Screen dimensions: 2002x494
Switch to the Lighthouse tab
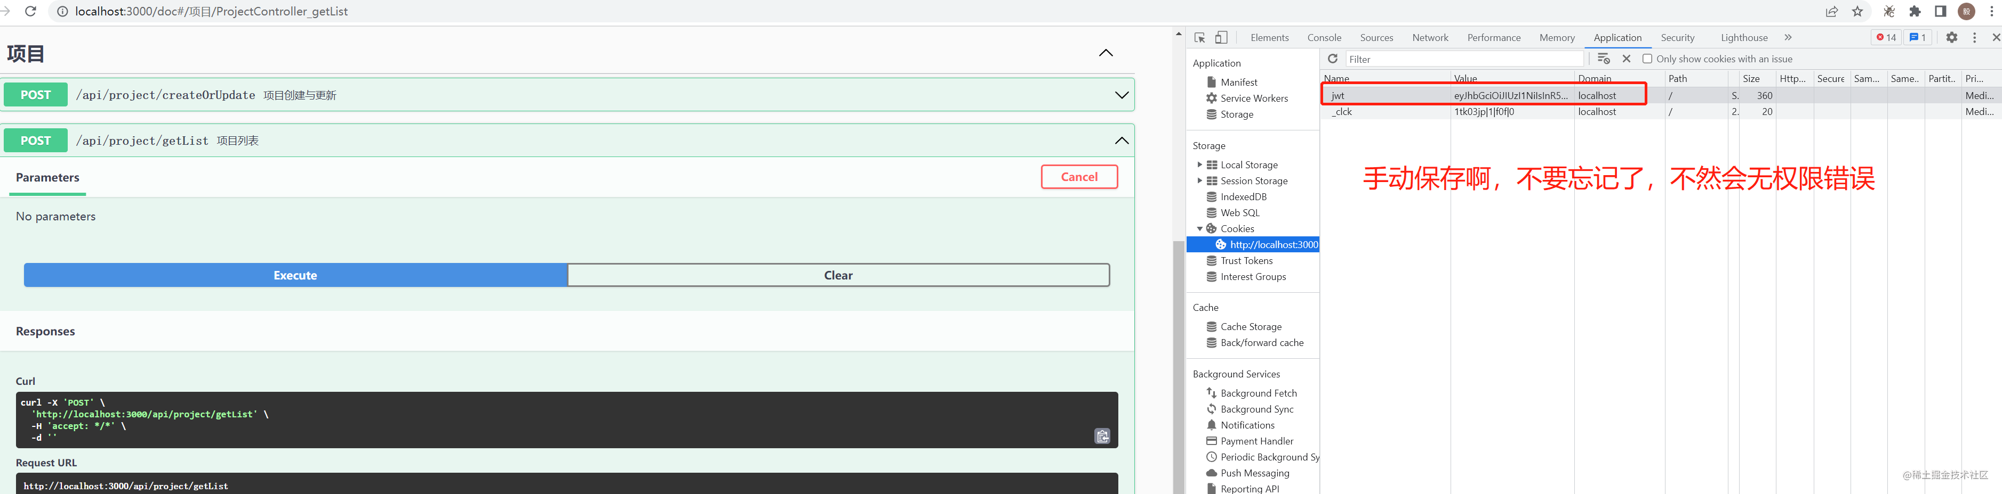pos(1744,37)
